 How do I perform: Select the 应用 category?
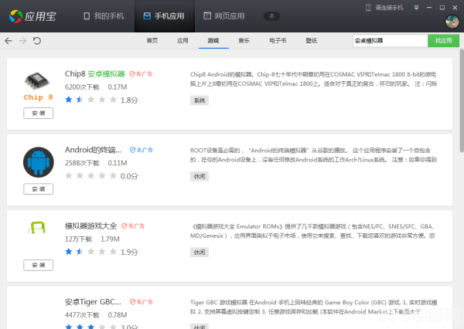click(x=183, y=40)
